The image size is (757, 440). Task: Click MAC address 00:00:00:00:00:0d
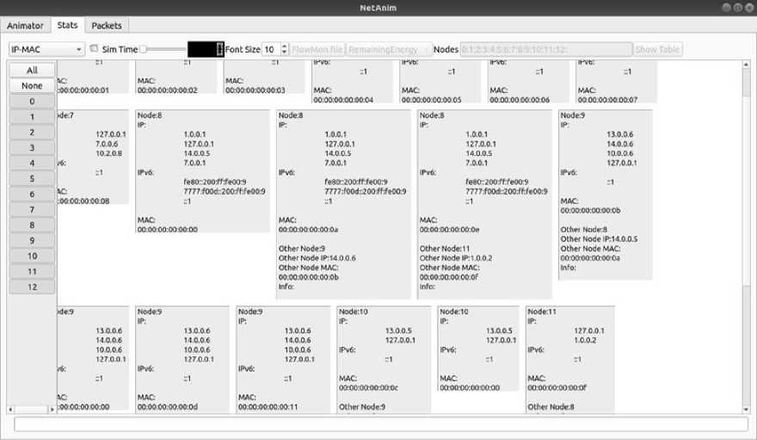click(x=168, y=406)
